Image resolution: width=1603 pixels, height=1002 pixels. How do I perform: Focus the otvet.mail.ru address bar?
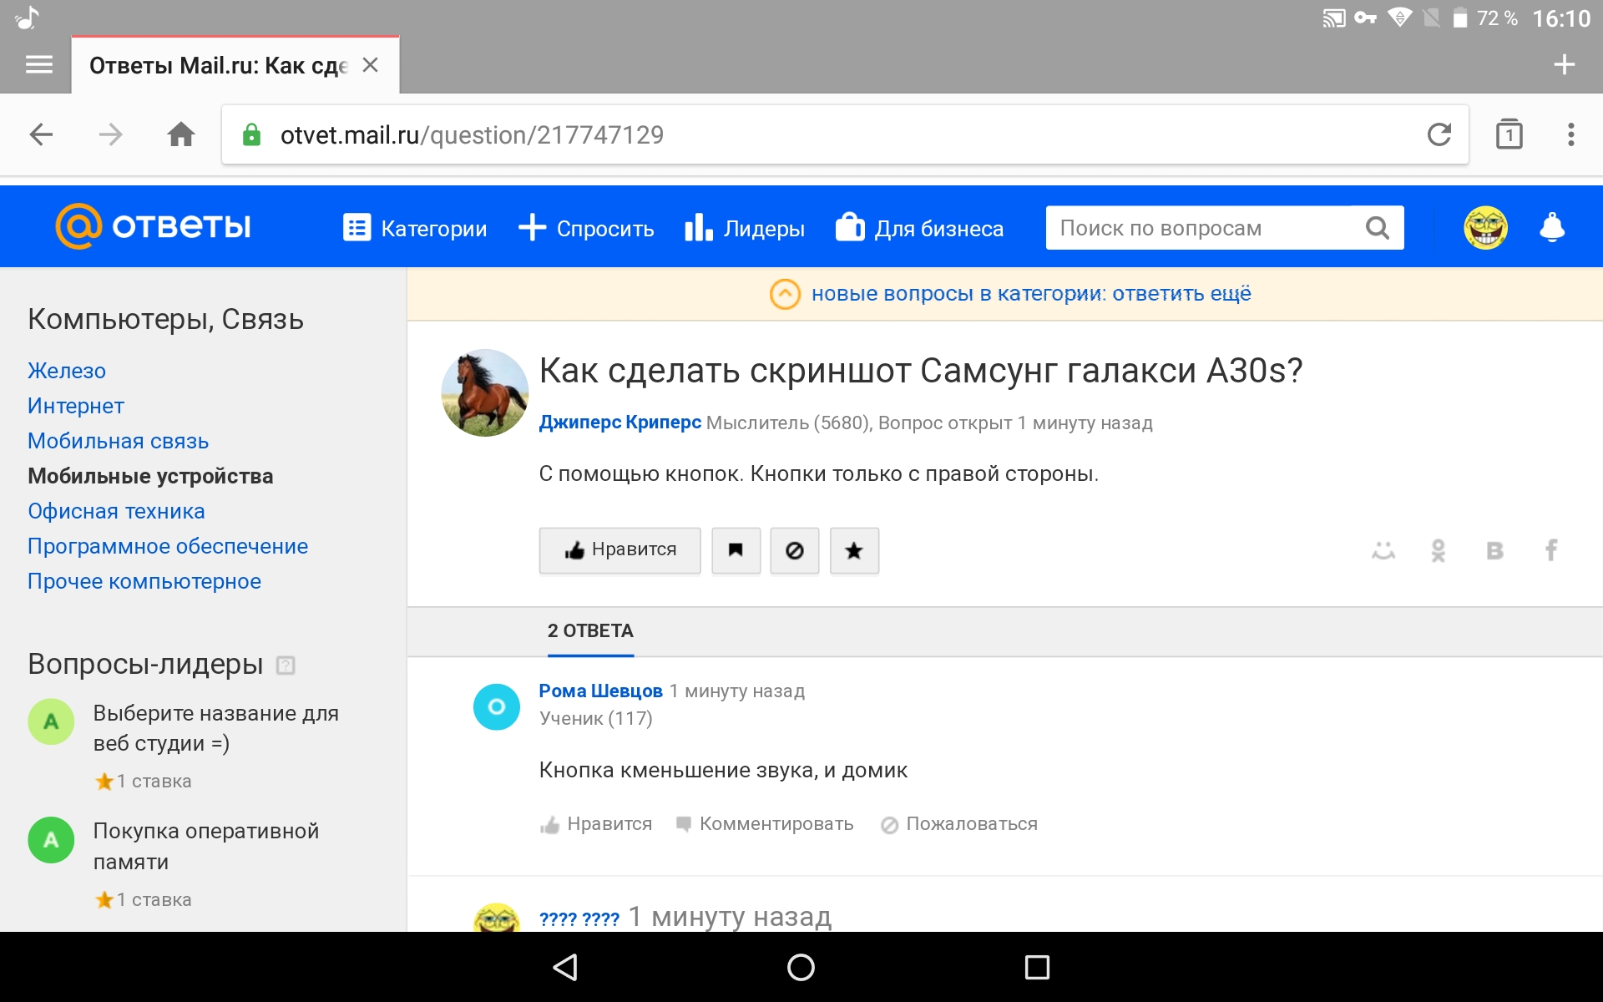843,134
